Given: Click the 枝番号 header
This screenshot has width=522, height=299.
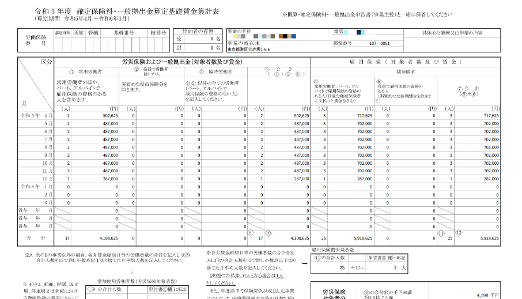Looking at the screenshot, I should click(158, 33).
